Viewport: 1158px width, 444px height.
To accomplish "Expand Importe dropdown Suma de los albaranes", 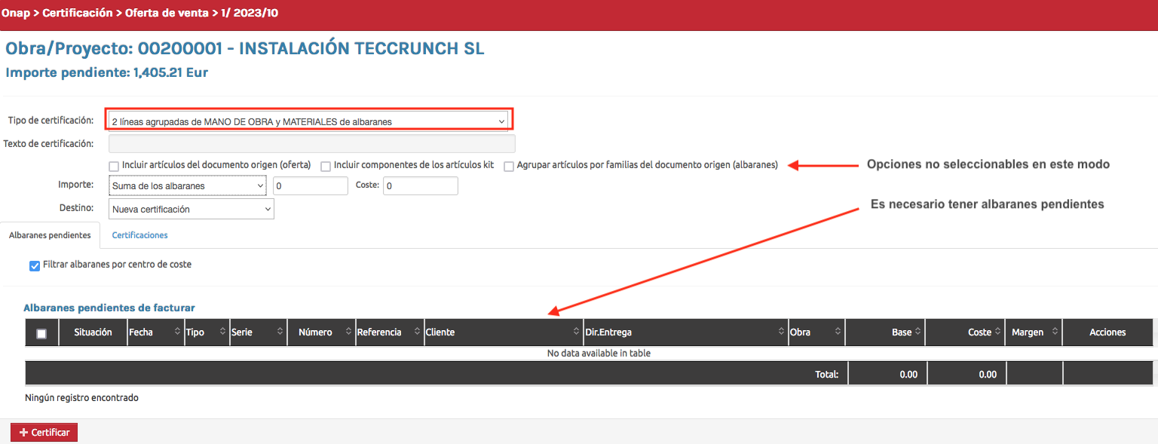I will (x=188, y=186).
